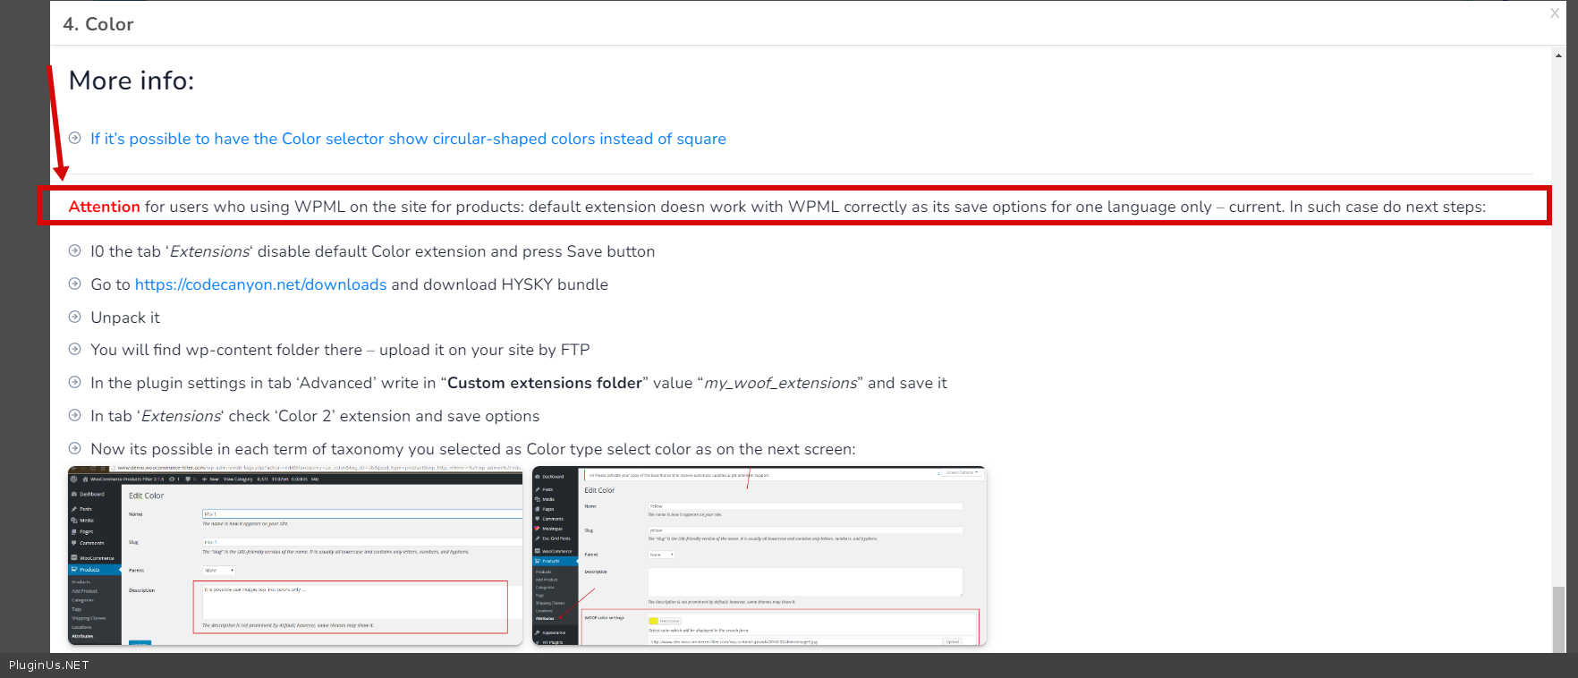Click the '4. Color' popup title
Screen dimensions: 1578x678
click(98, 24)
